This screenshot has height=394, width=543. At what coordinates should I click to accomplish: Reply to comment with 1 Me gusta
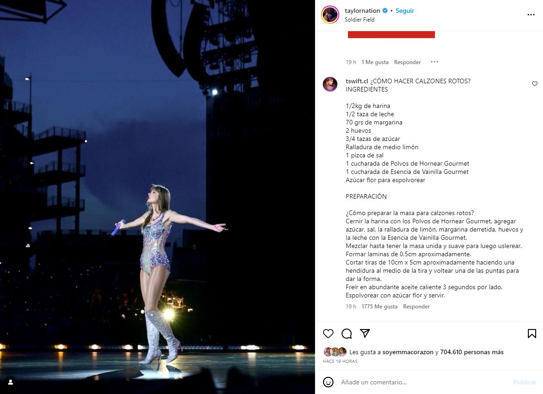click(x=407, y=62)
